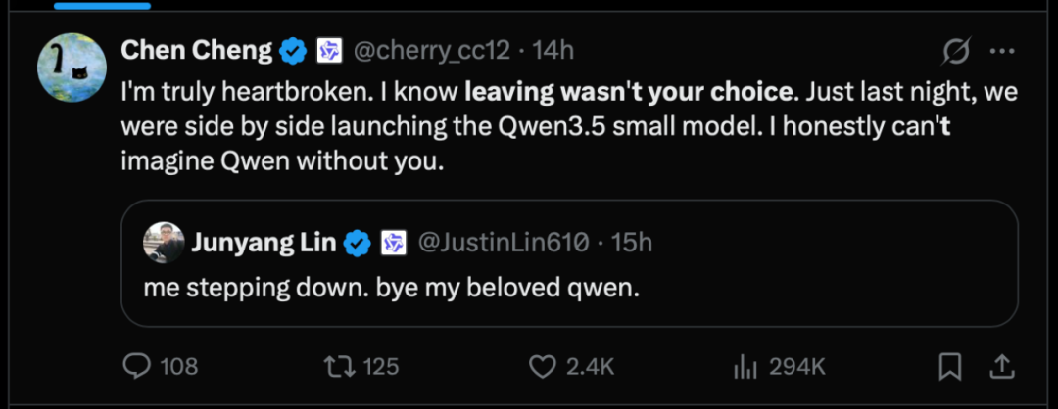Open the quoted post "me stepping down"
The width and height of the screenshot is (1058, 409).
392,290
